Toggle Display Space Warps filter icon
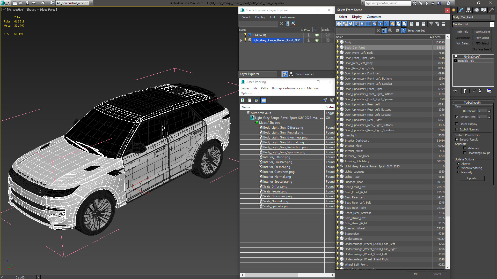This screenshot has width=497, height=279. point(369,24)
